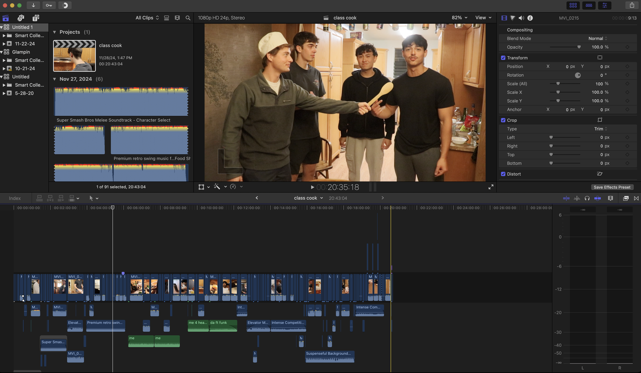Uncheck the Transform checkbox
The image size is (641, 373).
point(503,58)
